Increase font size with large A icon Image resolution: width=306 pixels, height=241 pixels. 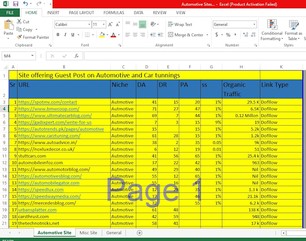[x=110, y=24]
